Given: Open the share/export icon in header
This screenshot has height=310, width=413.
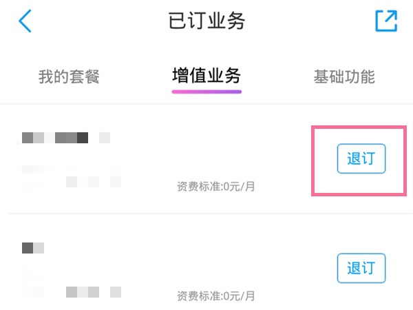Looking at the screenshot, I should point(386,21).
